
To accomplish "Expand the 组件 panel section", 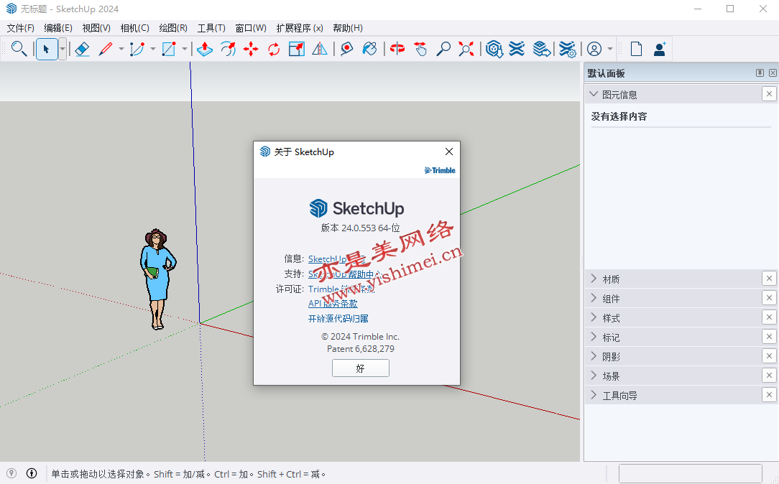I will [x=593, y=298].
